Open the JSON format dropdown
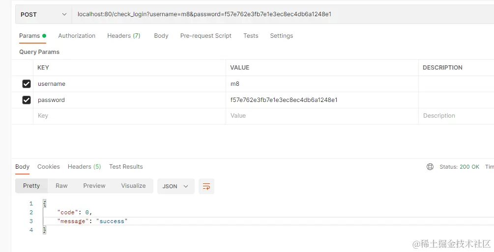Image resolution: width=494 pixels, height=252 pixels. 176,186
